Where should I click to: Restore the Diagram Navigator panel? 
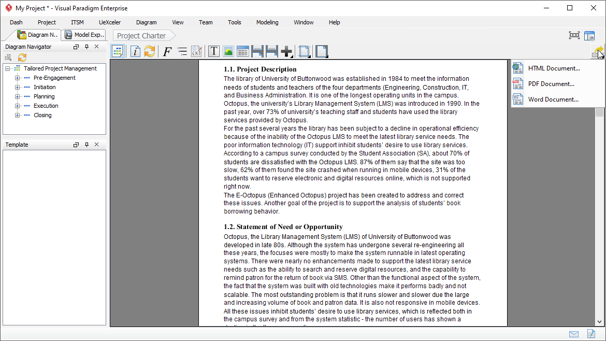point(76,47)
